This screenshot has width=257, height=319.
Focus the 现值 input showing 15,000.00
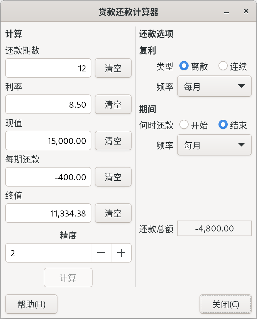48,140
